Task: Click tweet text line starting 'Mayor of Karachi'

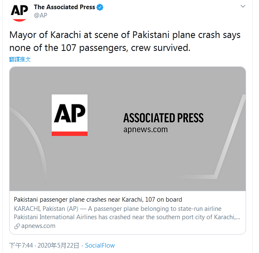Action: pos(125,35)
